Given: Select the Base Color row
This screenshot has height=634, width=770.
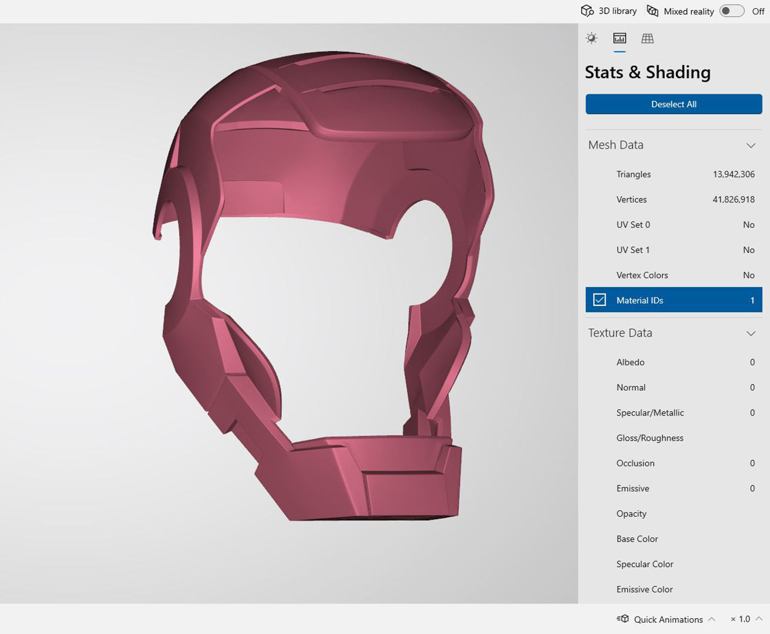Looking at the screenshot, I should coord(674,539).
